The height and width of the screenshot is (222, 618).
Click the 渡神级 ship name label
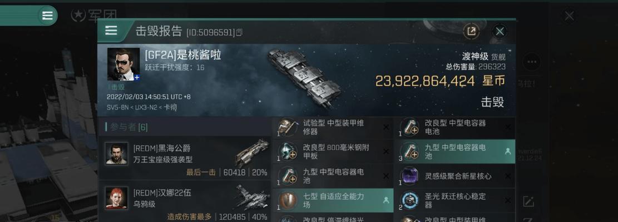pyautogui.click(x=476, y=56)
